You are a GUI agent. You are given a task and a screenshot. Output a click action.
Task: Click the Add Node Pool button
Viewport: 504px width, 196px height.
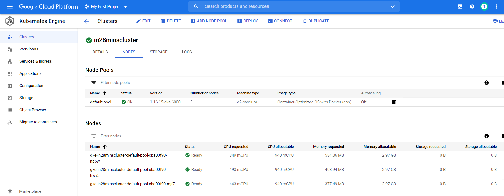pos(209,21)
